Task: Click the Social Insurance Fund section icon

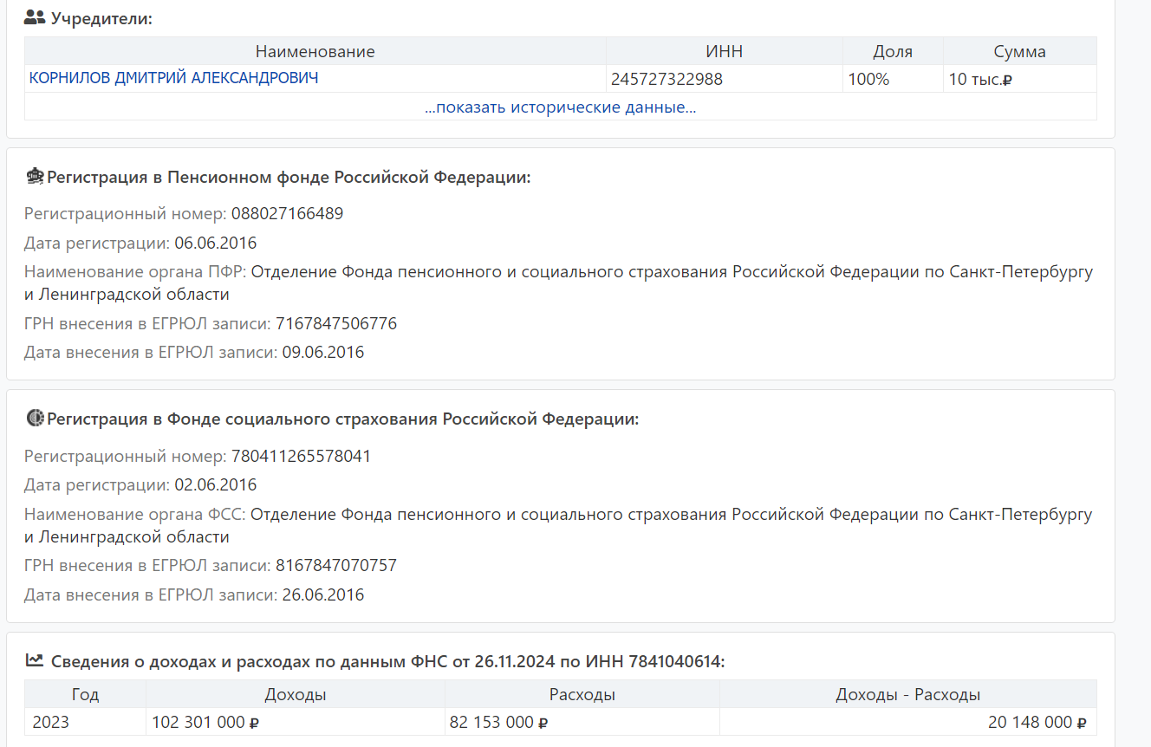Action: [35, 419]
